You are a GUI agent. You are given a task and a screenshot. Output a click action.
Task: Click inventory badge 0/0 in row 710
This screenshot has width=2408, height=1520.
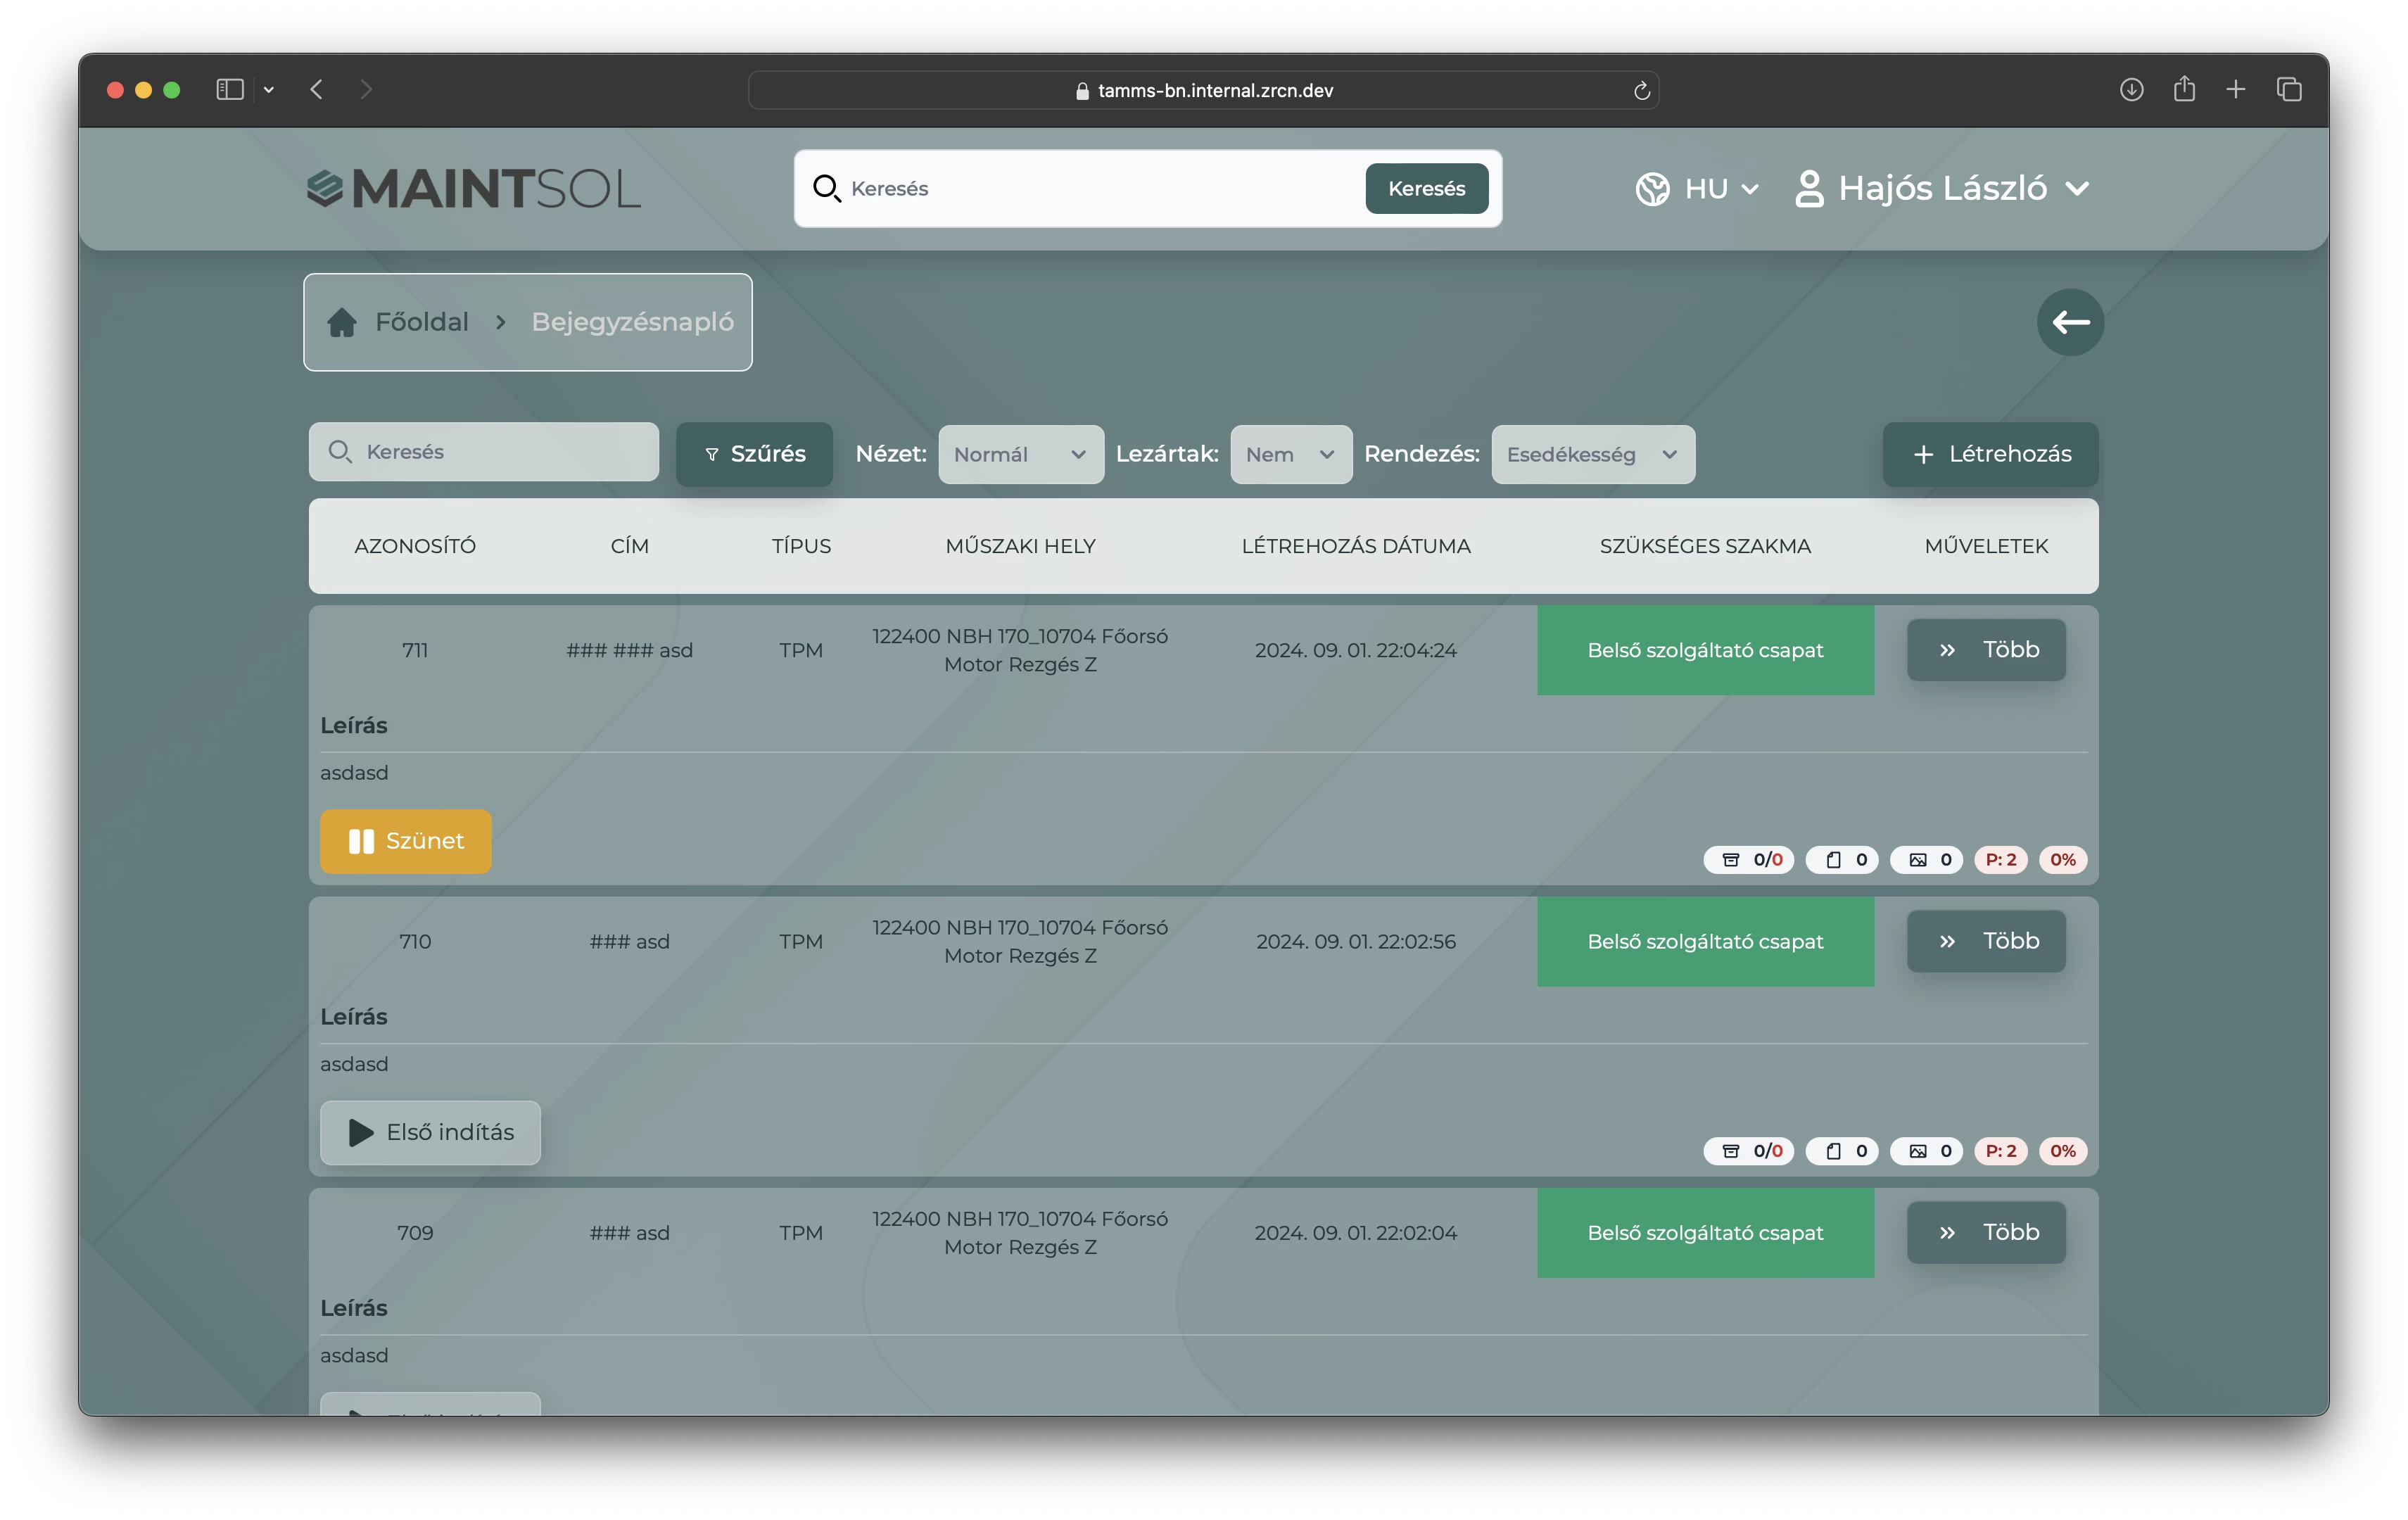coord(1750,1150)
